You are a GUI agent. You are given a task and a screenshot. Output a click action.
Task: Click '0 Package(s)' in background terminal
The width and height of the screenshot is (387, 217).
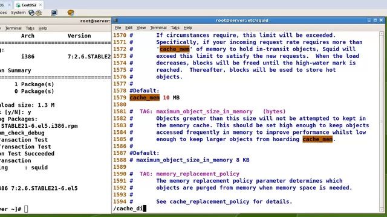pyautogui.click(x=34, y=91)
